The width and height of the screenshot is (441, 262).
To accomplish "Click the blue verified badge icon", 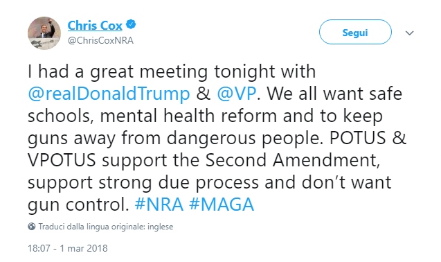I will coord(130,24).
